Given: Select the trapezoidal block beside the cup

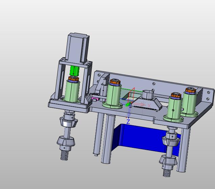Looking at the screenshot, I should [x=147, y=103].
